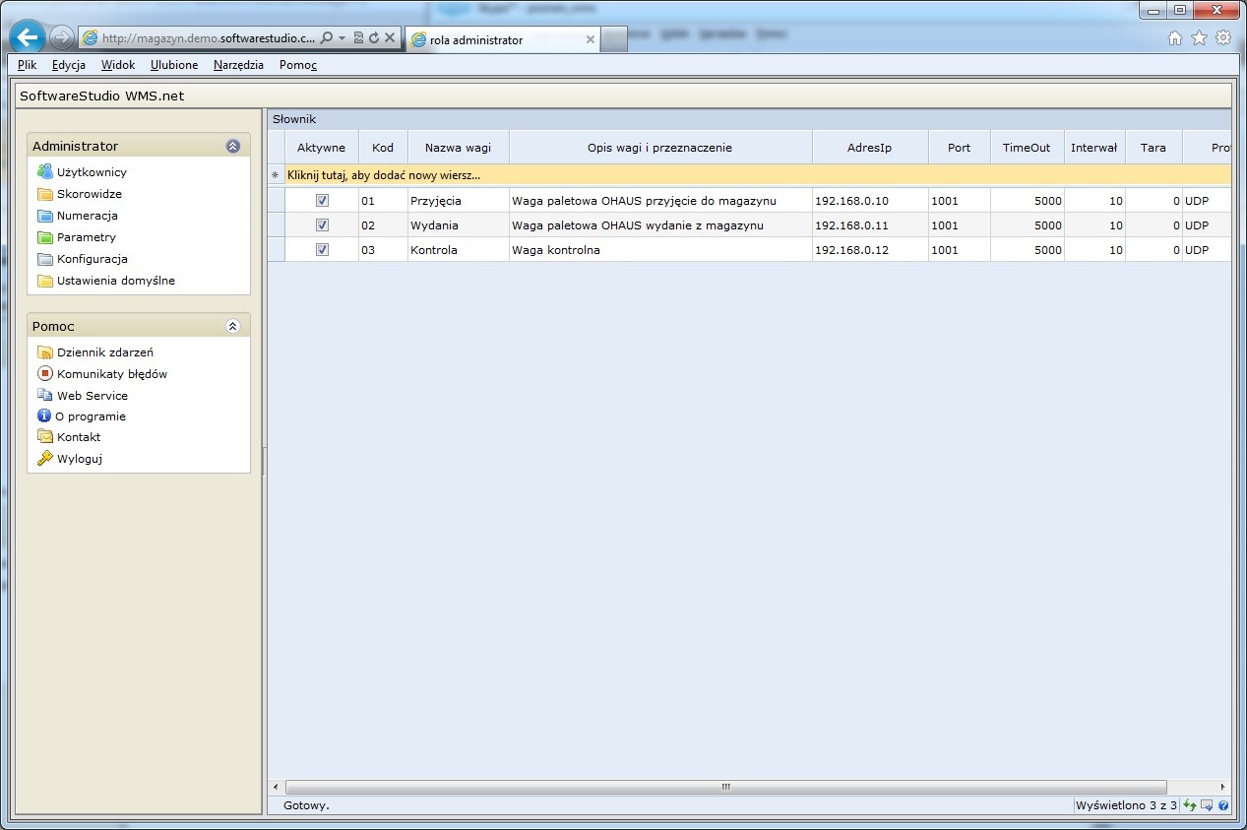The width and height of the screenshot is (1247, 830).
Task: Click the browser address bar URL
Action: point(209,38)
